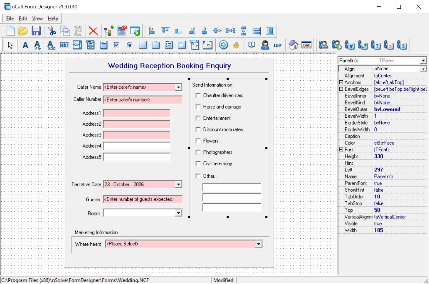The width and height of the screenshot is (429, 284).
Task: Check the Entertainment option
Action: [x=198, y=118]
